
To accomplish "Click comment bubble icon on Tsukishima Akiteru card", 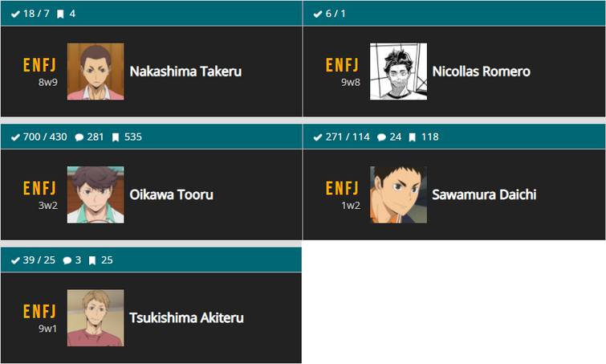I will click(67, 260).
